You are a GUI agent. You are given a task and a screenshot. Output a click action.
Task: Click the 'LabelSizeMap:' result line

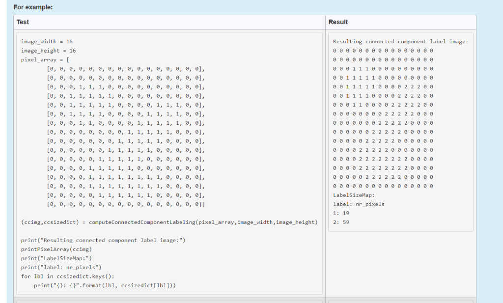point(354,195)
